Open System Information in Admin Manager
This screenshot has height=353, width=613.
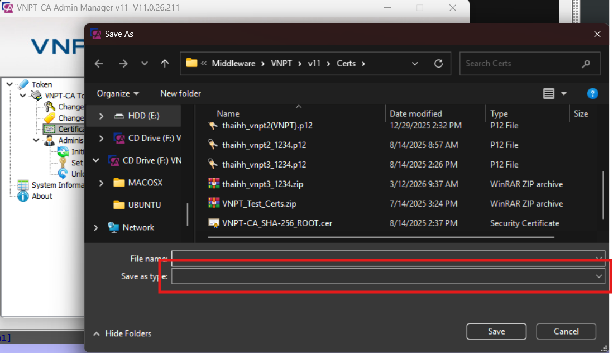coord(58,185)
